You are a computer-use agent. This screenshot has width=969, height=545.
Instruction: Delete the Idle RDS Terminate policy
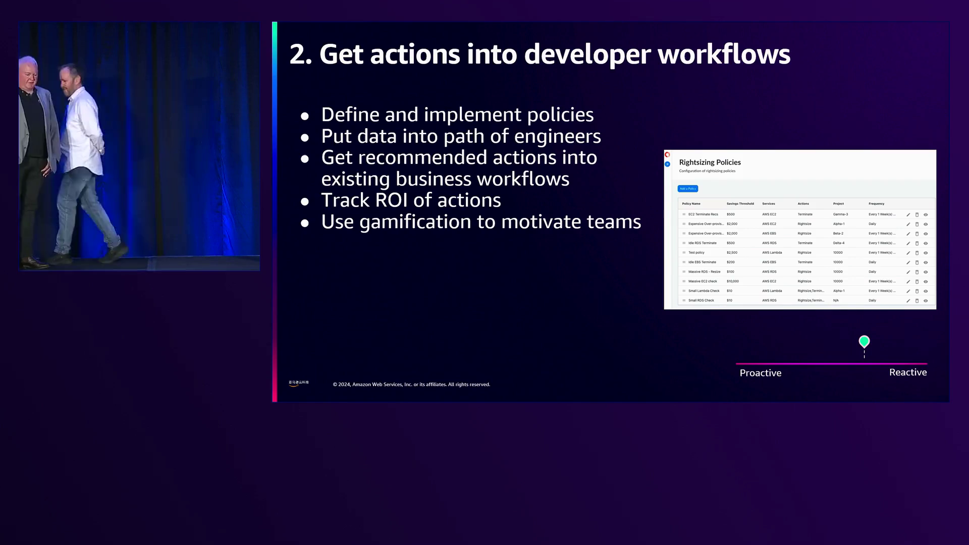coord(917,243)
